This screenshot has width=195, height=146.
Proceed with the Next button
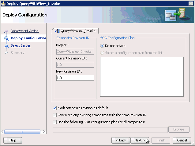140,140
